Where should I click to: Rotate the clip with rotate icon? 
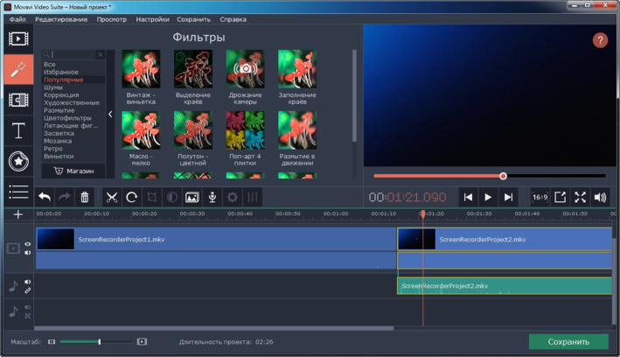(x=132, y=197)
